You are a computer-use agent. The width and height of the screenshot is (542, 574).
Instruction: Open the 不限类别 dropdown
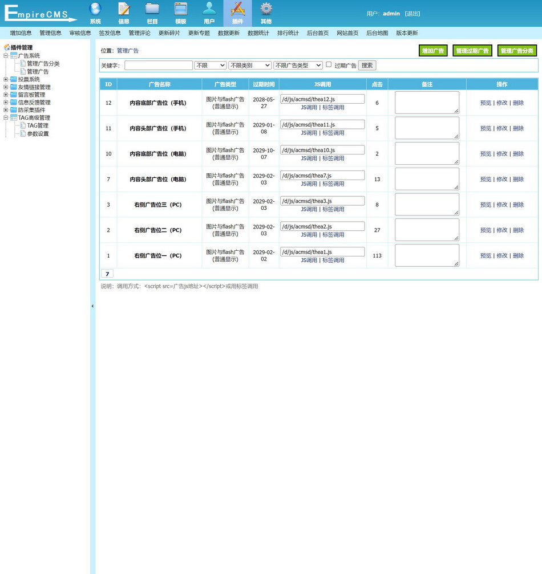pyautogui.click(x=250, y=65)
